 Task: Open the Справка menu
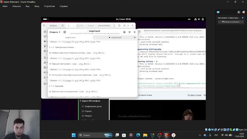pos(64,6)
